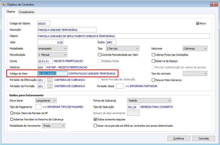This screenshot has width=220, height=145.
Task: Click the Cancelar button
Action: [204, 138]
